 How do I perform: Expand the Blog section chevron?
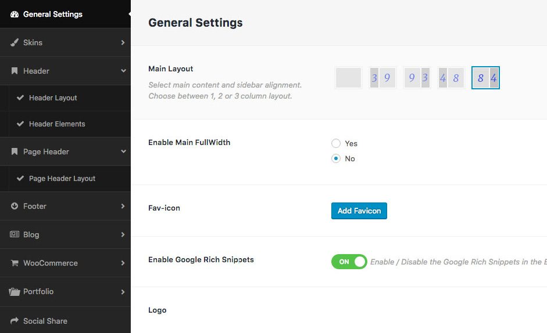pyautogui.click(x=123, y=234)
